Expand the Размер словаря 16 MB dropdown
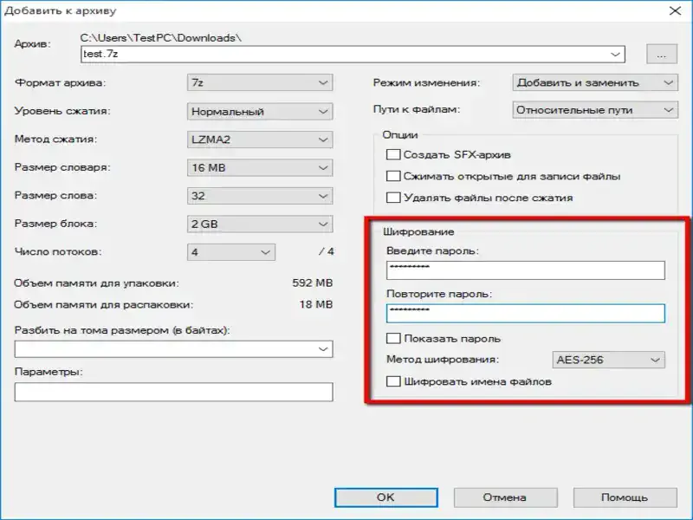 coord(260,168)
